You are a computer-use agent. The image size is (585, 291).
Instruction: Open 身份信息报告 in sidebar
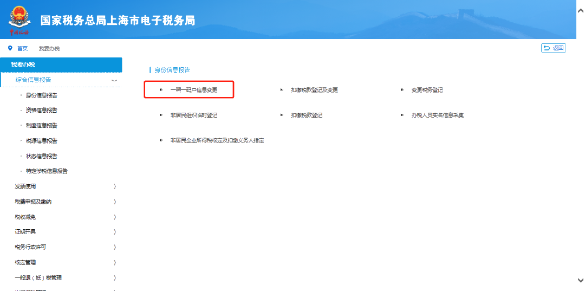point(41,95)
